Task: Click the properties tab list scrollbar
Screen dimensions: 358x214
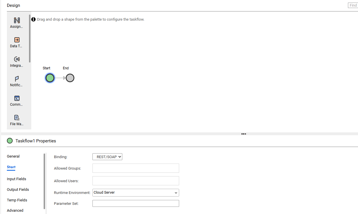Action: [x=44, y=181]
